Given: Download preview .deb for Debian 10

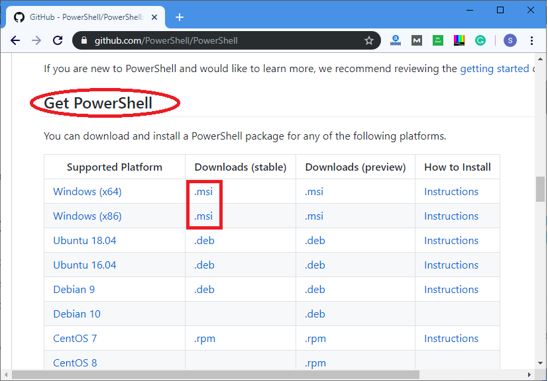Looking at the screenshot, I should (x=315, y=314).
